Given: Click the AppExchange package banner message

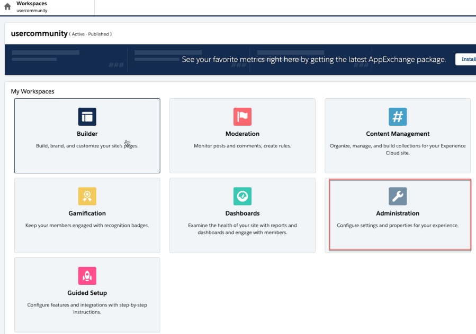Looking at the screenshot, I should pos(313,60).
